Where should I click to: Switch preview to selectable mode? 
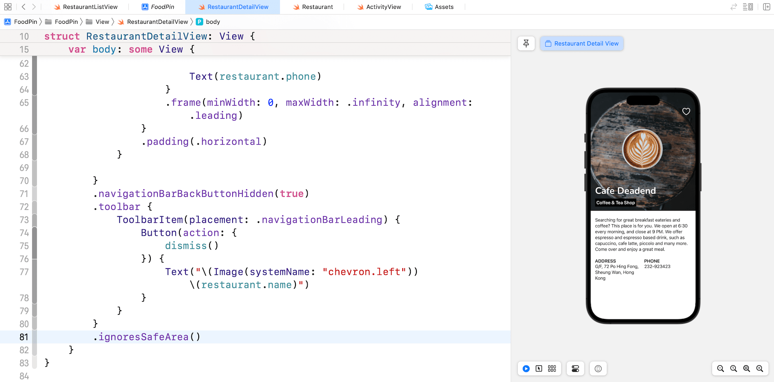click(x=539, y=369)
